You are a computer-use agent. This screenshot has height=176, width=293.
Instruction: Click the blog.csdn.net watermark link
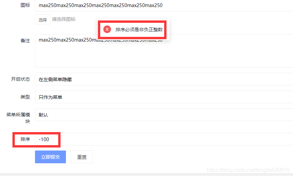[x=248, y=170]
